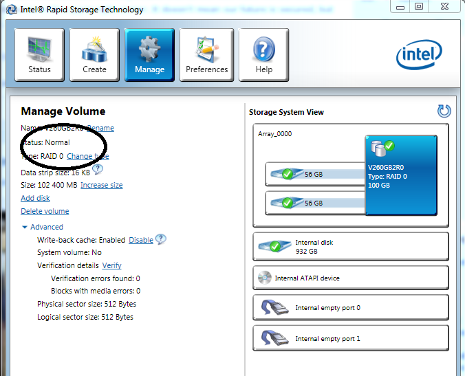Click System volume: No text
The width and height of the screenshot is (465, 376).
click(x=69, y=252)
